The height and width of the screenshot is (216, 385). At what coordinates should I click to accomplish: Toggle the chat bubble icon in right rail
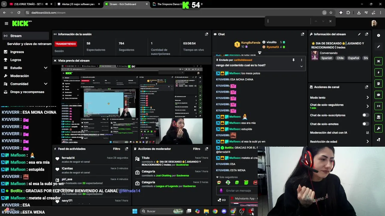coord(378,95)
